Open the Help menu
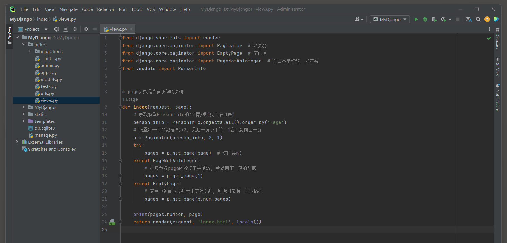This screenshot has width=507, height=243. [x=185, y=9]
